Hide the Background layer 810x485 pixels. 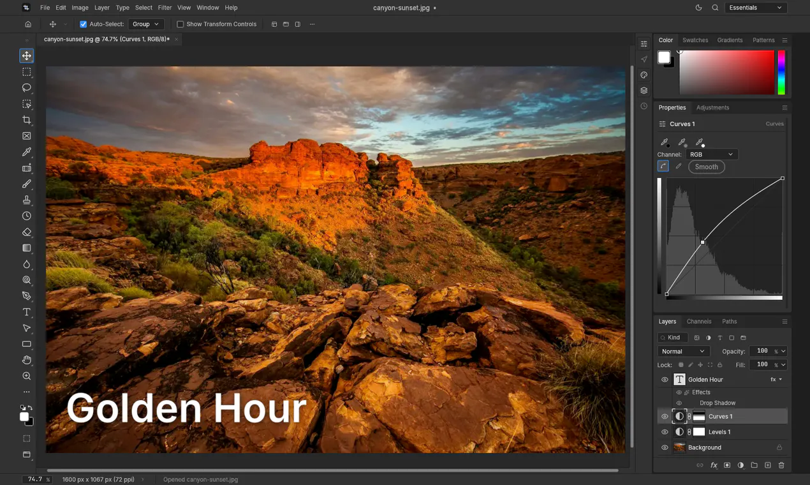tap(665, 447)
